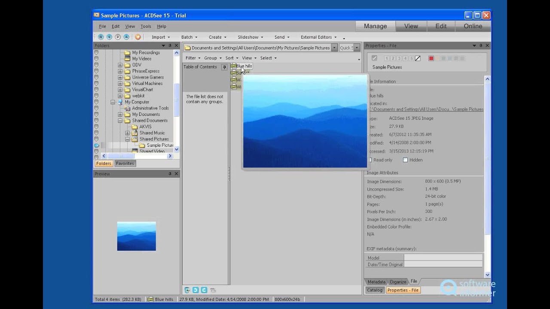Click the Administrative Tools icon
550x309 pixels.
pyautogui.click(x=127, y=108)
